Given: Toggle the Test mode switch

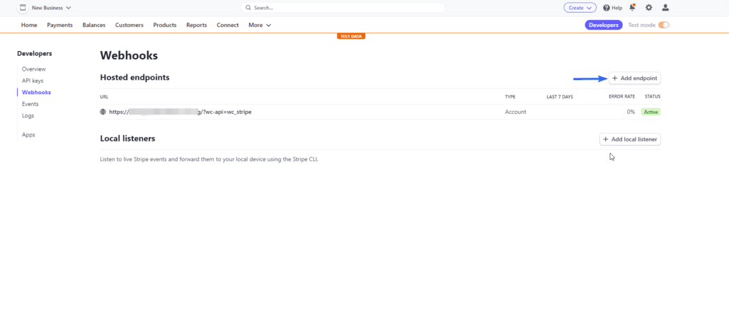Looking at the screenshot, I should point(663,25).
